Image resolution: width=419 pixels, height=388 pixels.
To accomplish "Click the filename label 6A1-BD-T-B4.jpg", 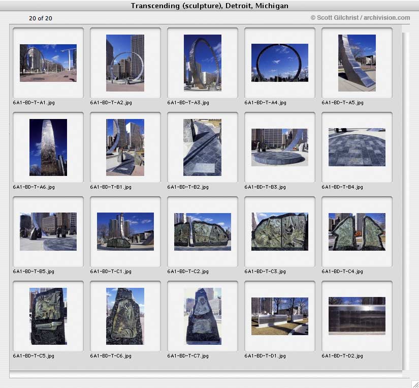I will [342, 187].
